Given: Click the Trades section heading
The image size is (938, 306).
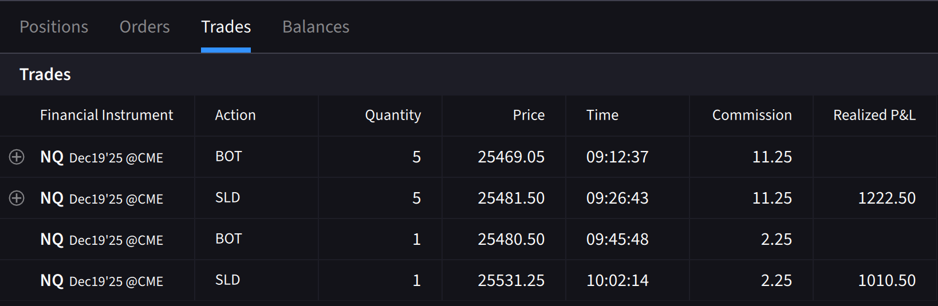Looking at the screenshot, I should [45, 74].
